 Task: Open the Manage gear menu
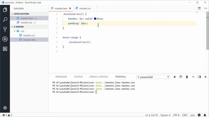5,108
